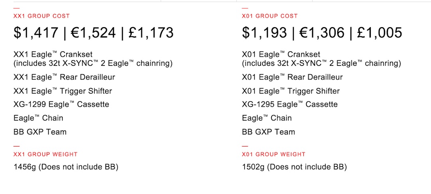Click the X01 Eagle Trigger Shifter item
This screenshot has height=194, width=431.
(291, 91)
